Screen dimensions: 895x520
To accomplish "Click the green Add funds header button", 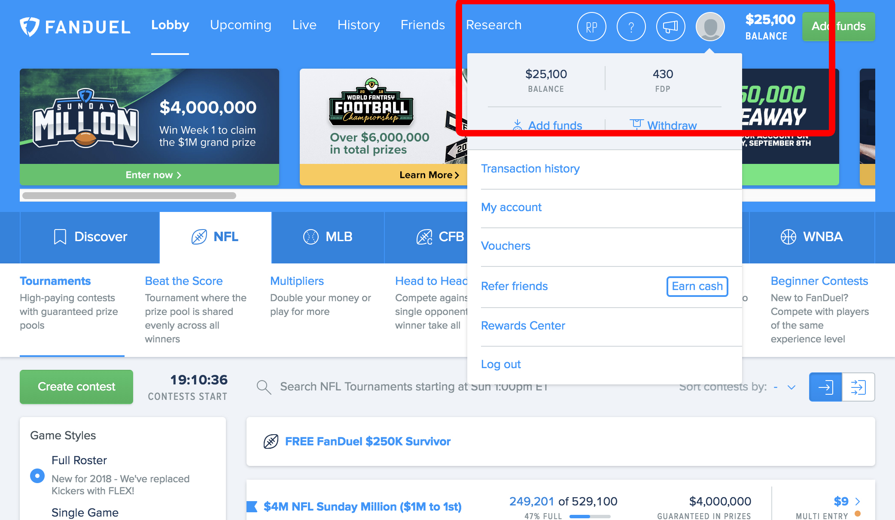I will click(838, 27).
